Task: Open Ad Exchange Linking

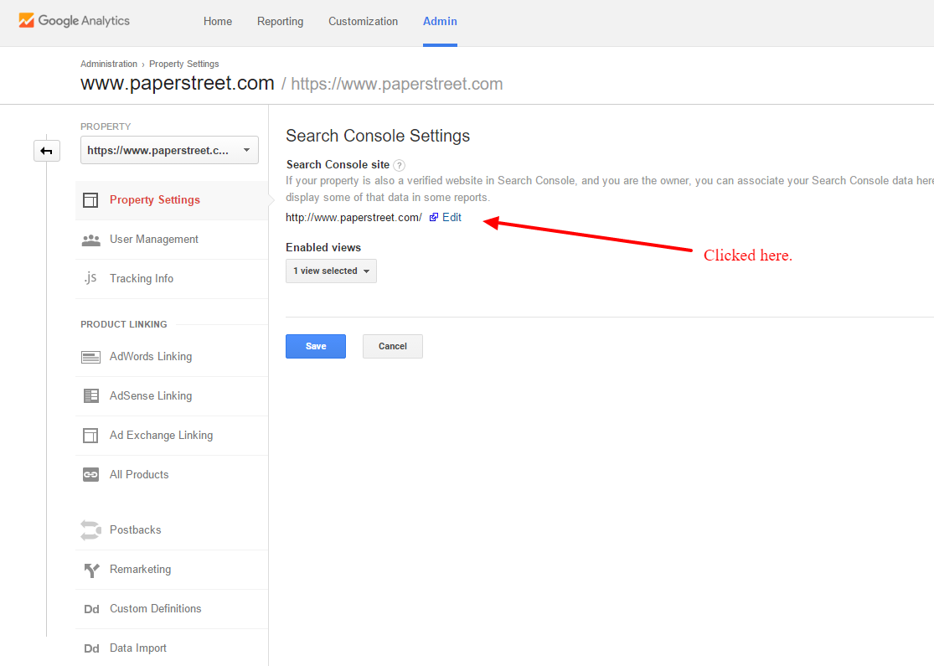Action: [172, 436]
